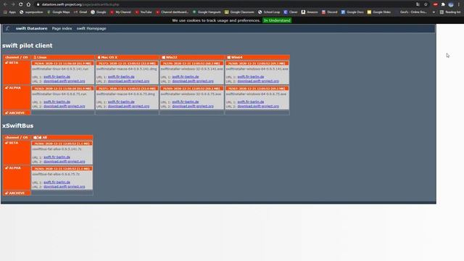Open xSwiftBus BETA swift.fir-berlin.de link
Image resolution: width=464 pixels, height=261 pixels.
coord(57,157)
